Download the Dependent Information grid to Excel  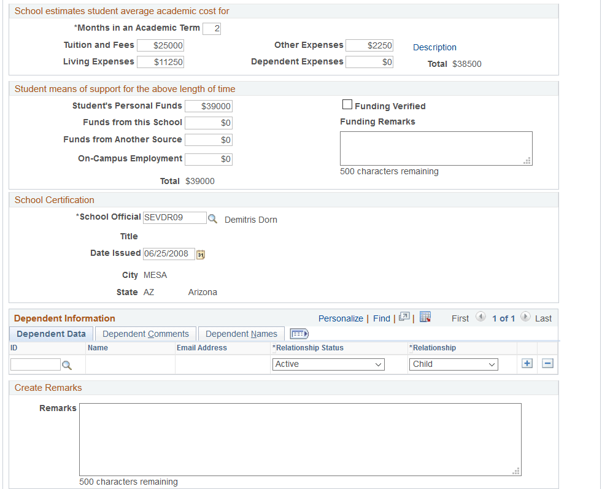tap(425, 317)
